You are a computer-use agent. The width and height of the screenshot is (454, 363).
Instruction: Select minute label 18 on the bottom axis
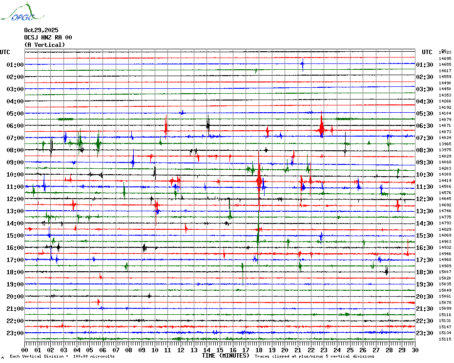(x=259, y=350)
